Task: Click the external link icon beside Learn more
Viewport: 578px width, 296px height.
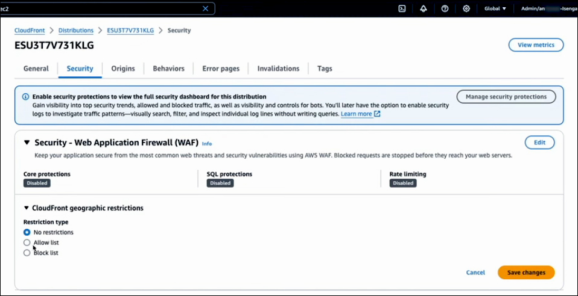Action: pyautogui.click(x=377, y=114)
